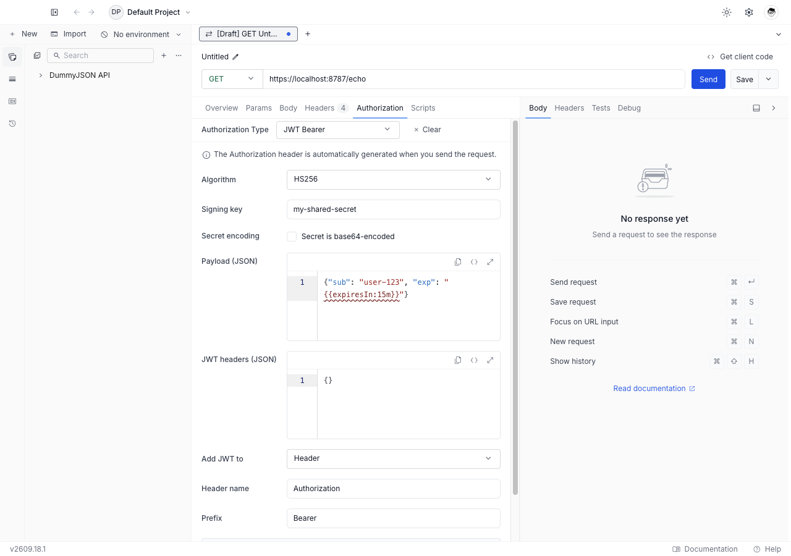This screenshot has width=791, height=556.
Task: Open a new tab with plus
Action: (x=308, y=34)
